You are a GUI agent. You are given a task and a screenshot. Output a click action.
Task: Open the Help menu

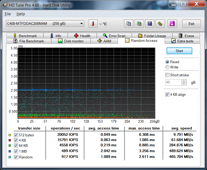point(20,14)
